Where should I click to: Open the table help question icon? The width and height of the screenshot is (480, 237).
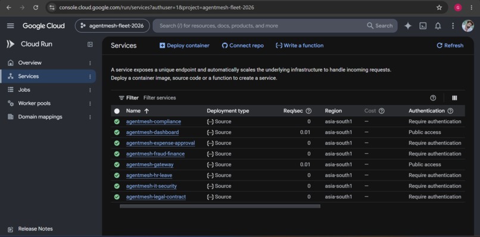[x=433, y=98]
